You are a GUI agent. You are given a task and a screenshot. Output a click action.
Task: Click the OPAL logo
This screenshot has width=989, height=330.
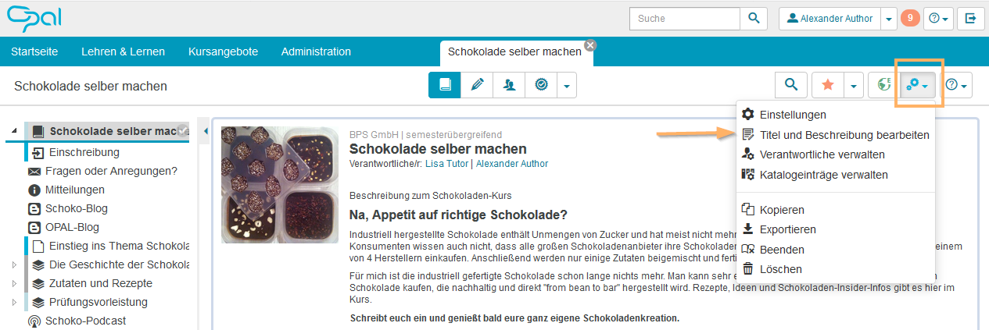33,17
